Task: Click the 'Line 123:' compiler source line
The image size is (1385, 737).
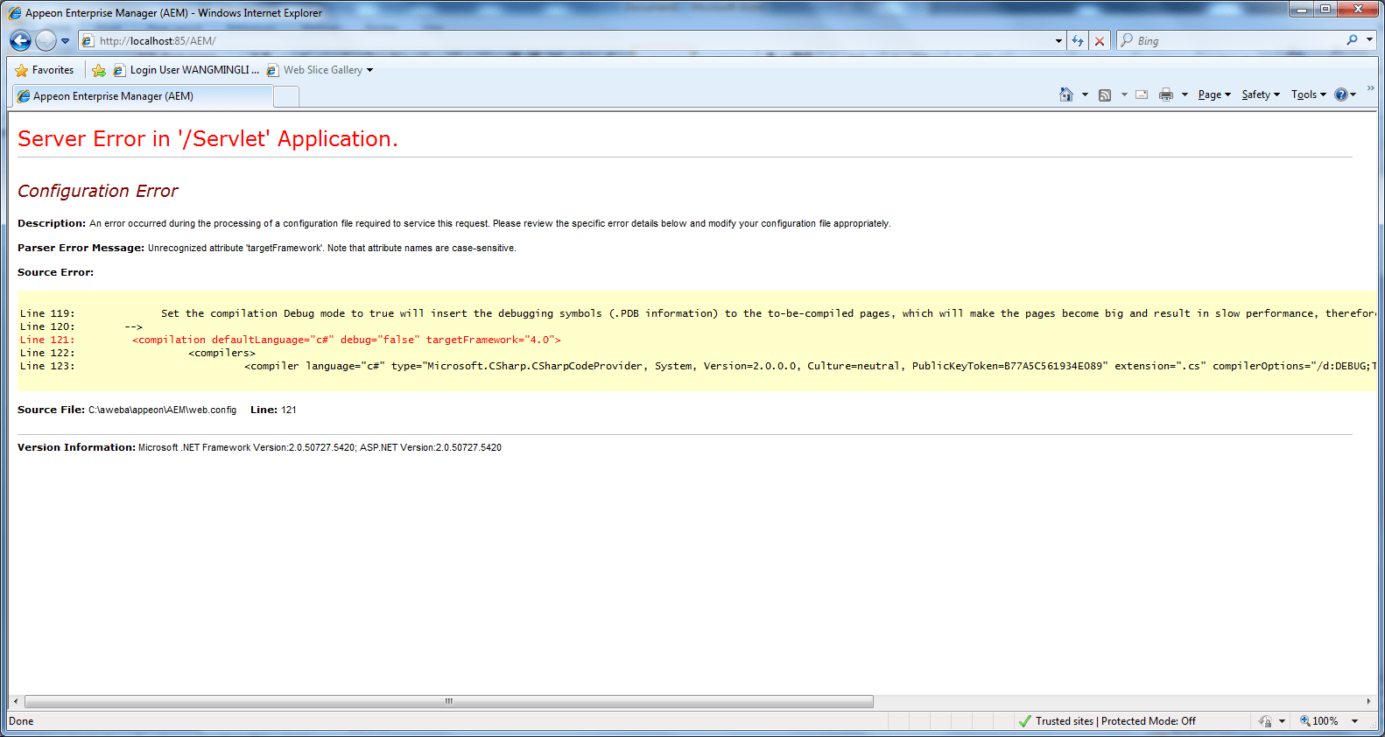Action: [698, 366]
